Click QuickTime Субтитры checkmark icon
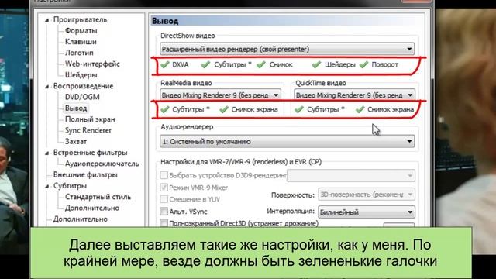Image resolution: width=496 pixels, height=279 pixels. (299, 109)
